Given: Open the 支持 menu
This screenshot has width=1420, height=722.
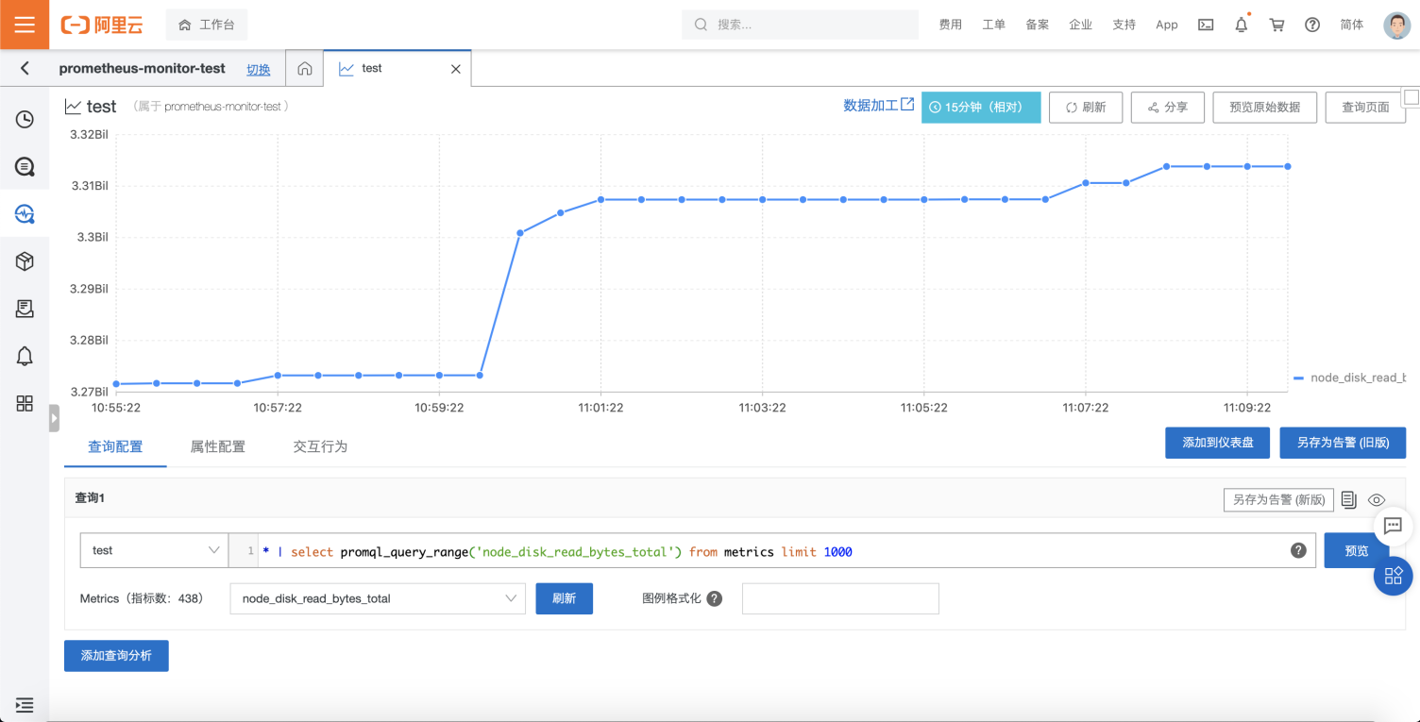Looking at the screenshot, I should coord(1124,25).
